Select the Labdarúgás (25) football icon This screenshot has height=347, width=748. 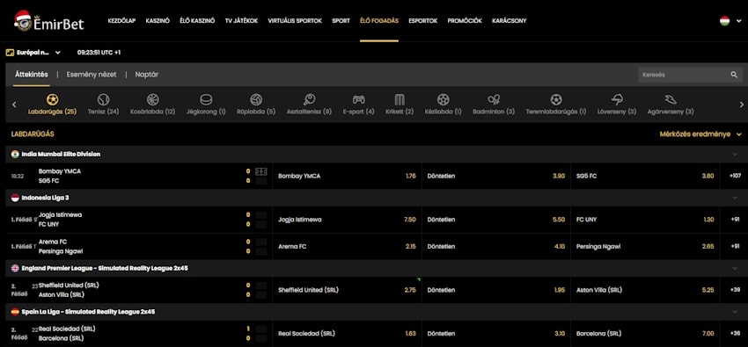[53, 99]
